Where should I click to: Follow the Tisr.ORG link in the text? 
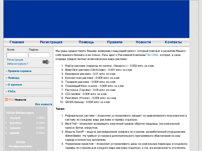(152, 55)
